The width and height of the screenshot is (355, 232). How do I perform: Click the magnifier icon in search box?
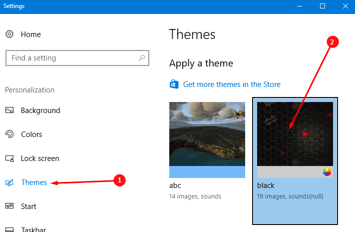pos(142,58)
